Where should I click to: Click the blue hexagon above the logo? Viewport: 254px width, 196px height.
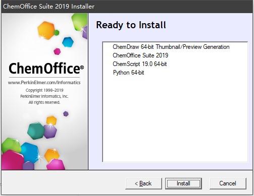coord(68,42)
